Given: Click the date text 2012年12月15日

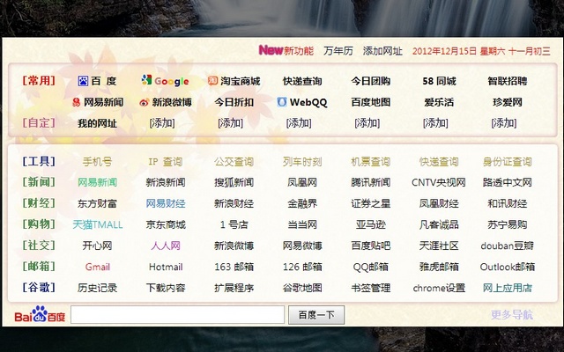Looking at the screenshot, I should 444,51.
